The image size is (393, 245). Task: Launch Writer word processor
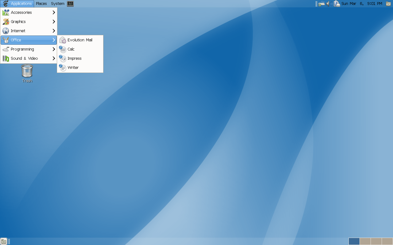tap(80, 68)
